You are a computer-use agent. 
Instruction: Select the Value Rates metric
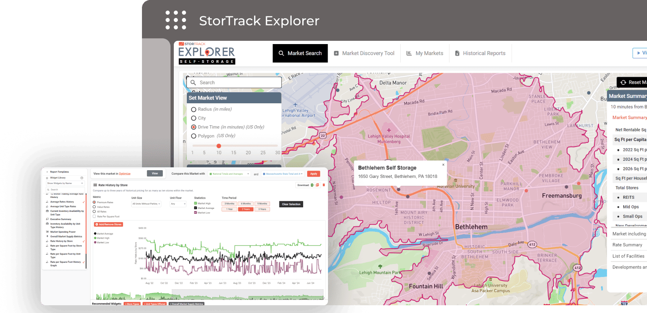[94, 207]
